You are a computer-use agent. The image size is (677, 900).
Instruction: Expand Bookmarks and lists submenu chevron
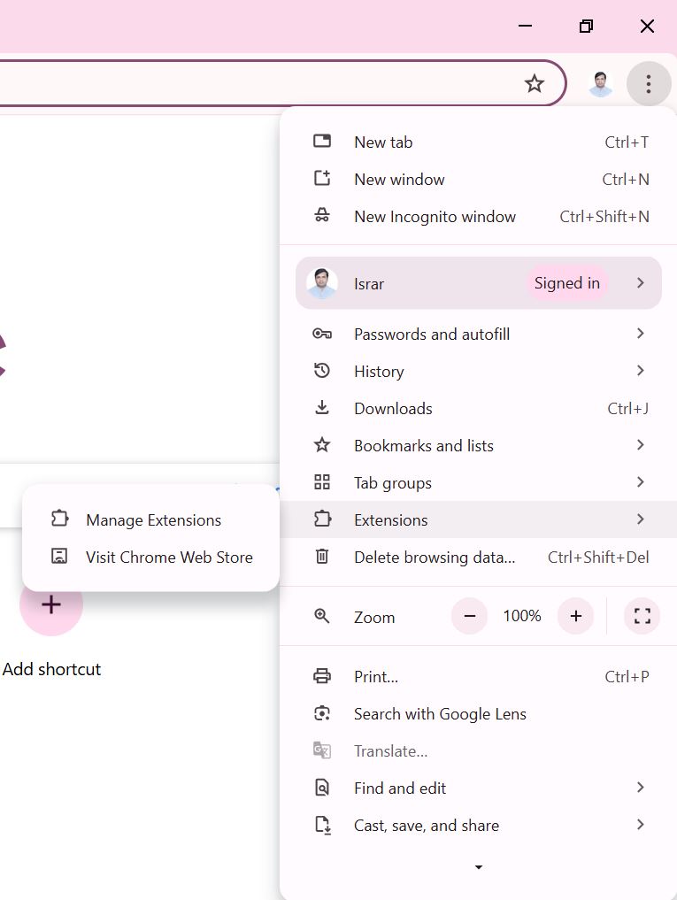coord(640,445)
